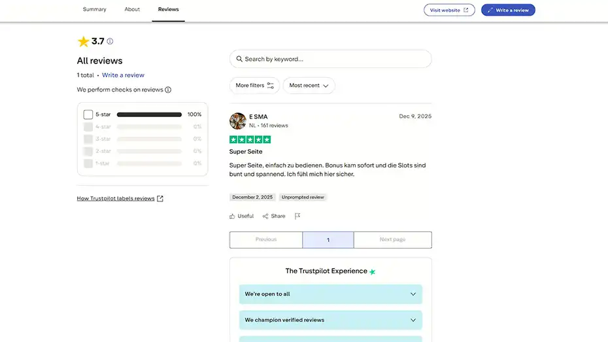The image size is (608, 342).
Task: Tick the 2-star filter checkbox
Action: tap(88, 151)
